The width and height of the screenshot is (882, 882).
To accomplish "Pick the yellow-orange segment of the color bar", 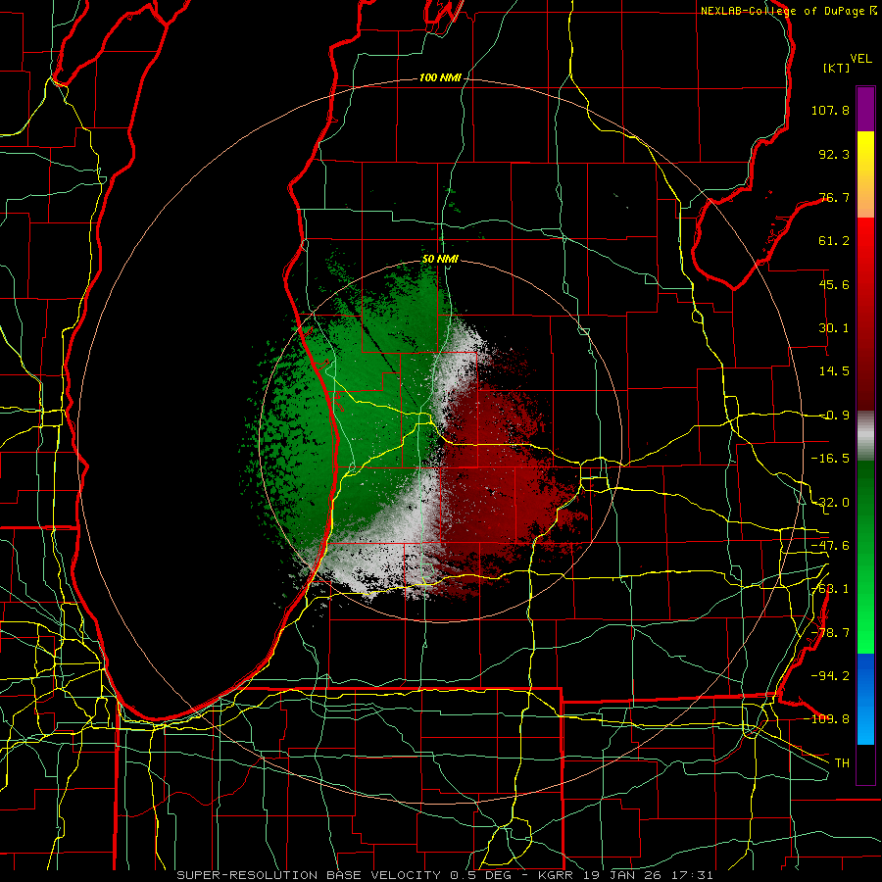I will [x=865, y=174].
